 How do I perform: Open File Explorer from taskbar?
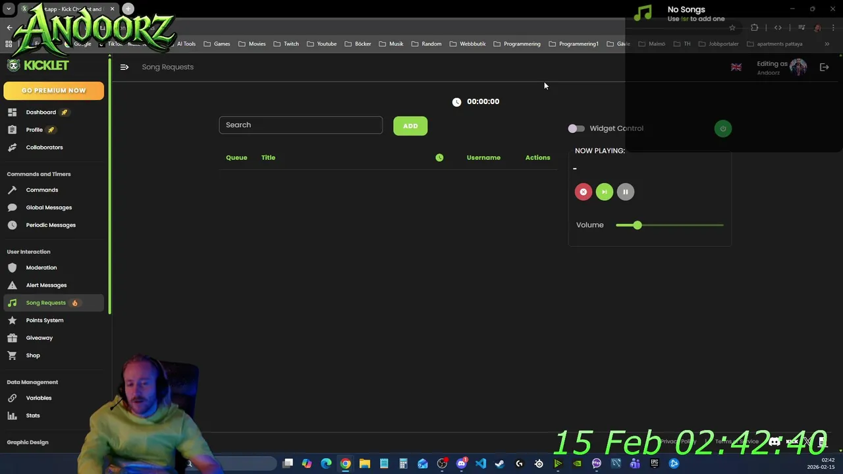[x=364, y=464]
